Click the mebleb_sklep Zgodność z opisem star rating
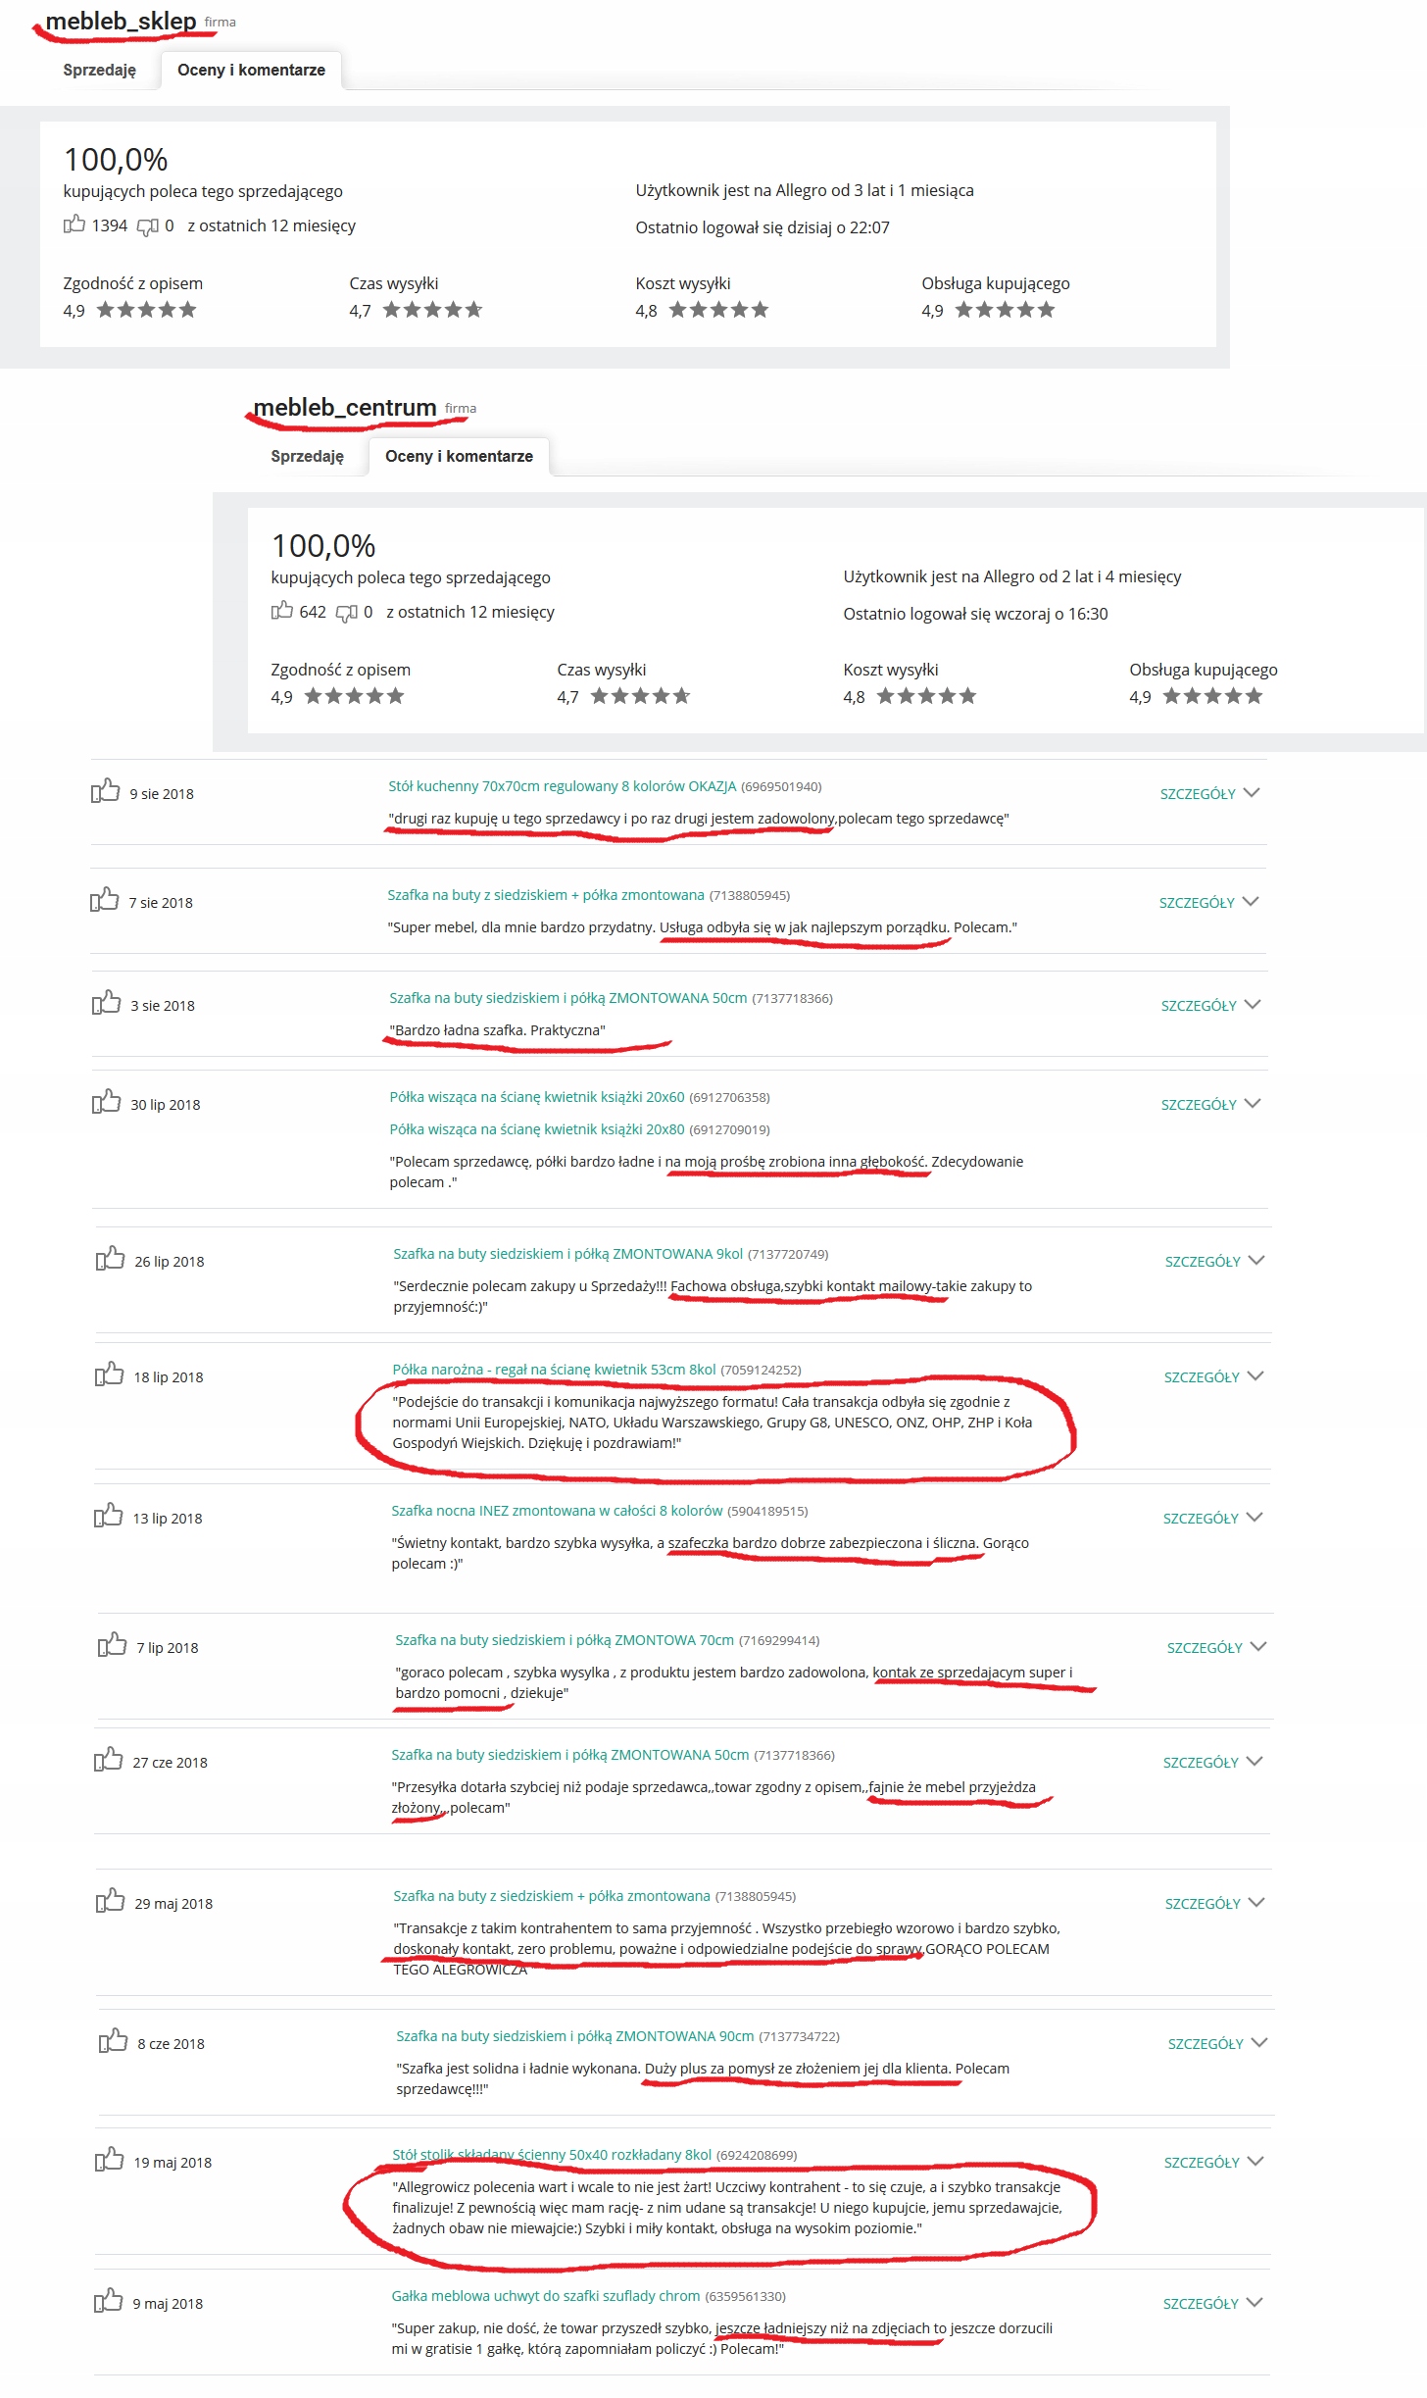This screenshot has width=1427, height=2398. tap(146, 311)
